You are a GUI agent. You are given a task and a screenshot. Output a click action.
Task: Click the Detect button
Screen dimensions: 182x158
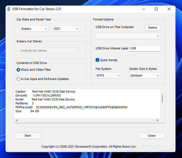click(153, 28)
